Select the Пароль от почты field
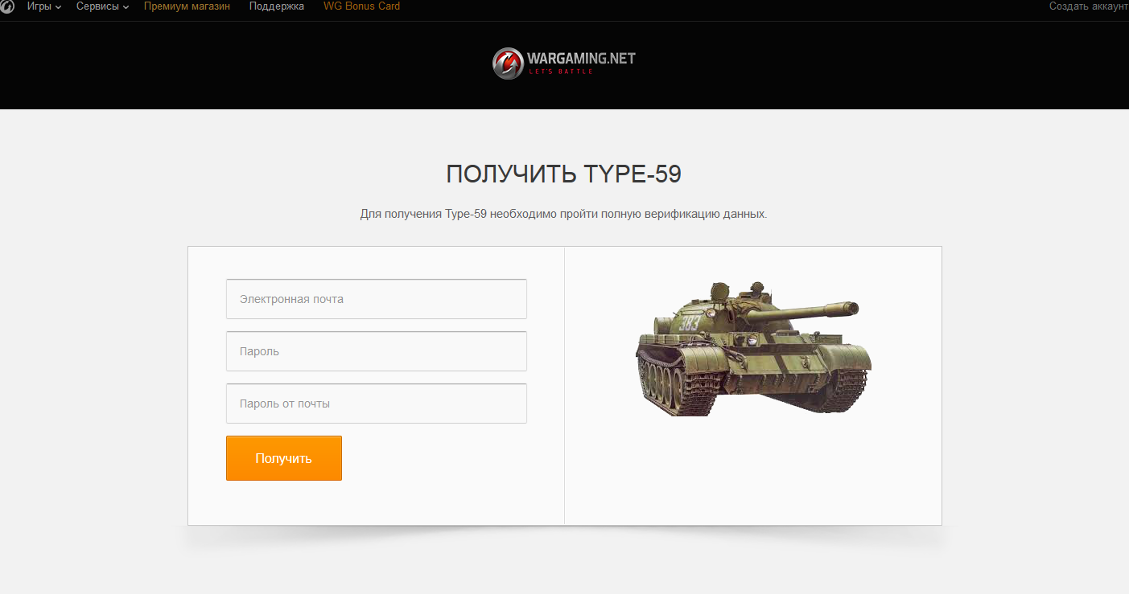Screen dimensions: 1129x594 377,404
